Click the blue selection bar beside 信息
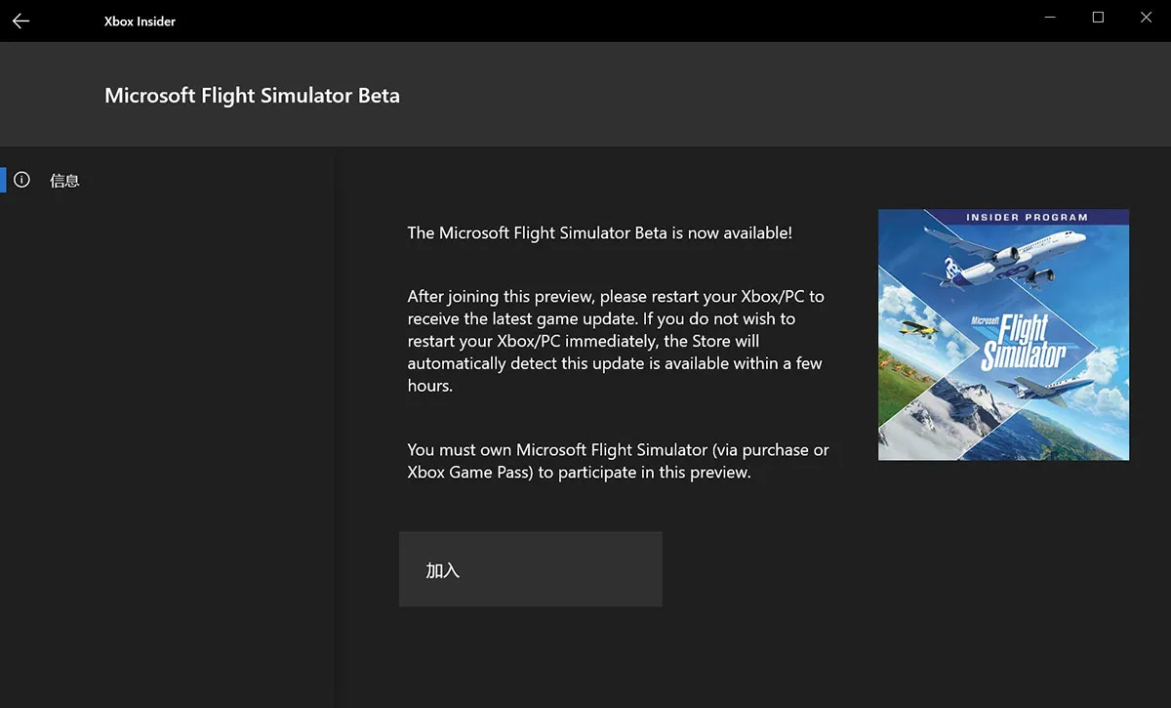 pyautogui.click(x=3, y=180)
